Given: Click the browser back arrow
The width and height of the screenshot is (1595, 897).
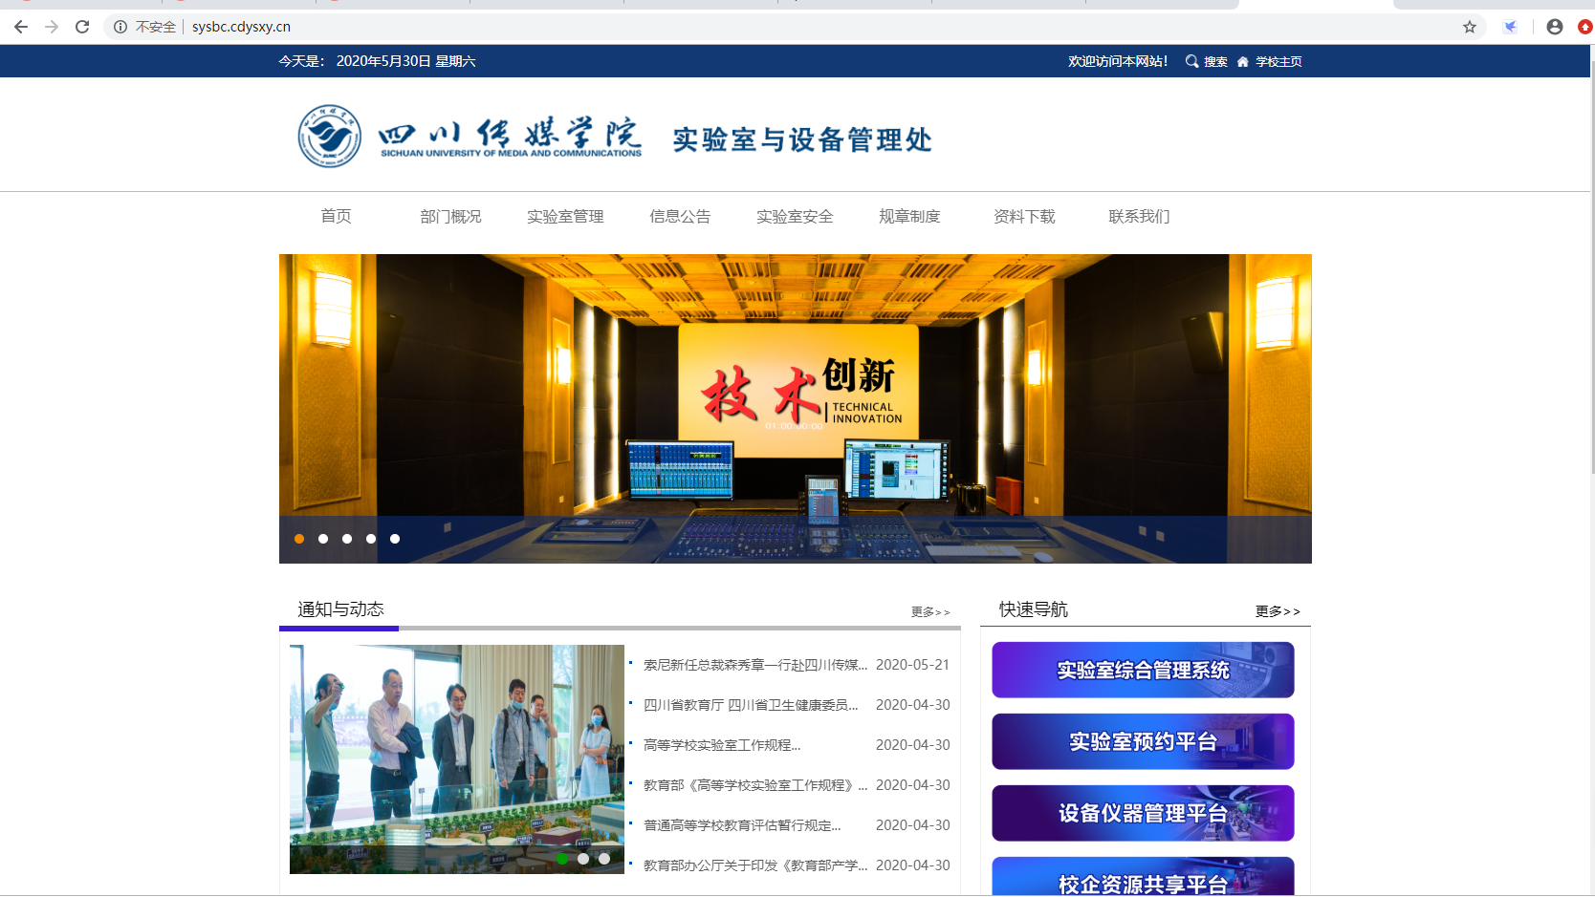Looking at the screenshot, I should click(21, 27).
